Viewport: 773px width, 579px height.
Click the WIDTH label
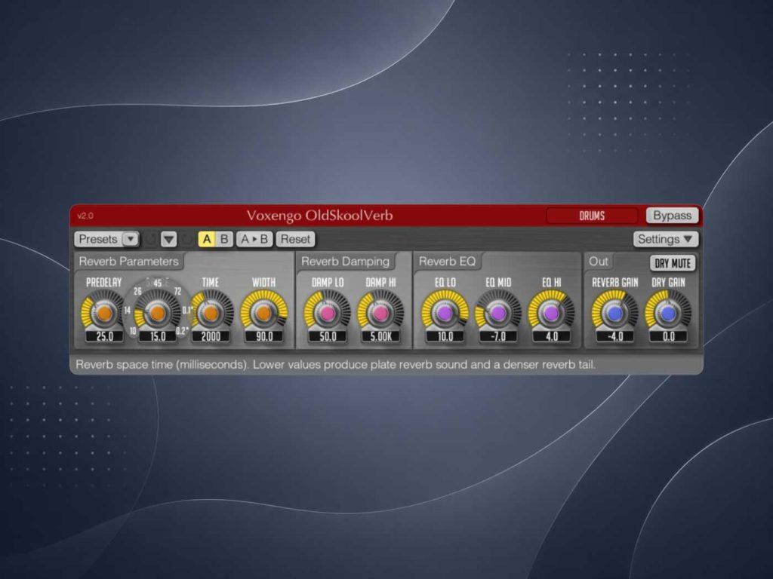263,283
